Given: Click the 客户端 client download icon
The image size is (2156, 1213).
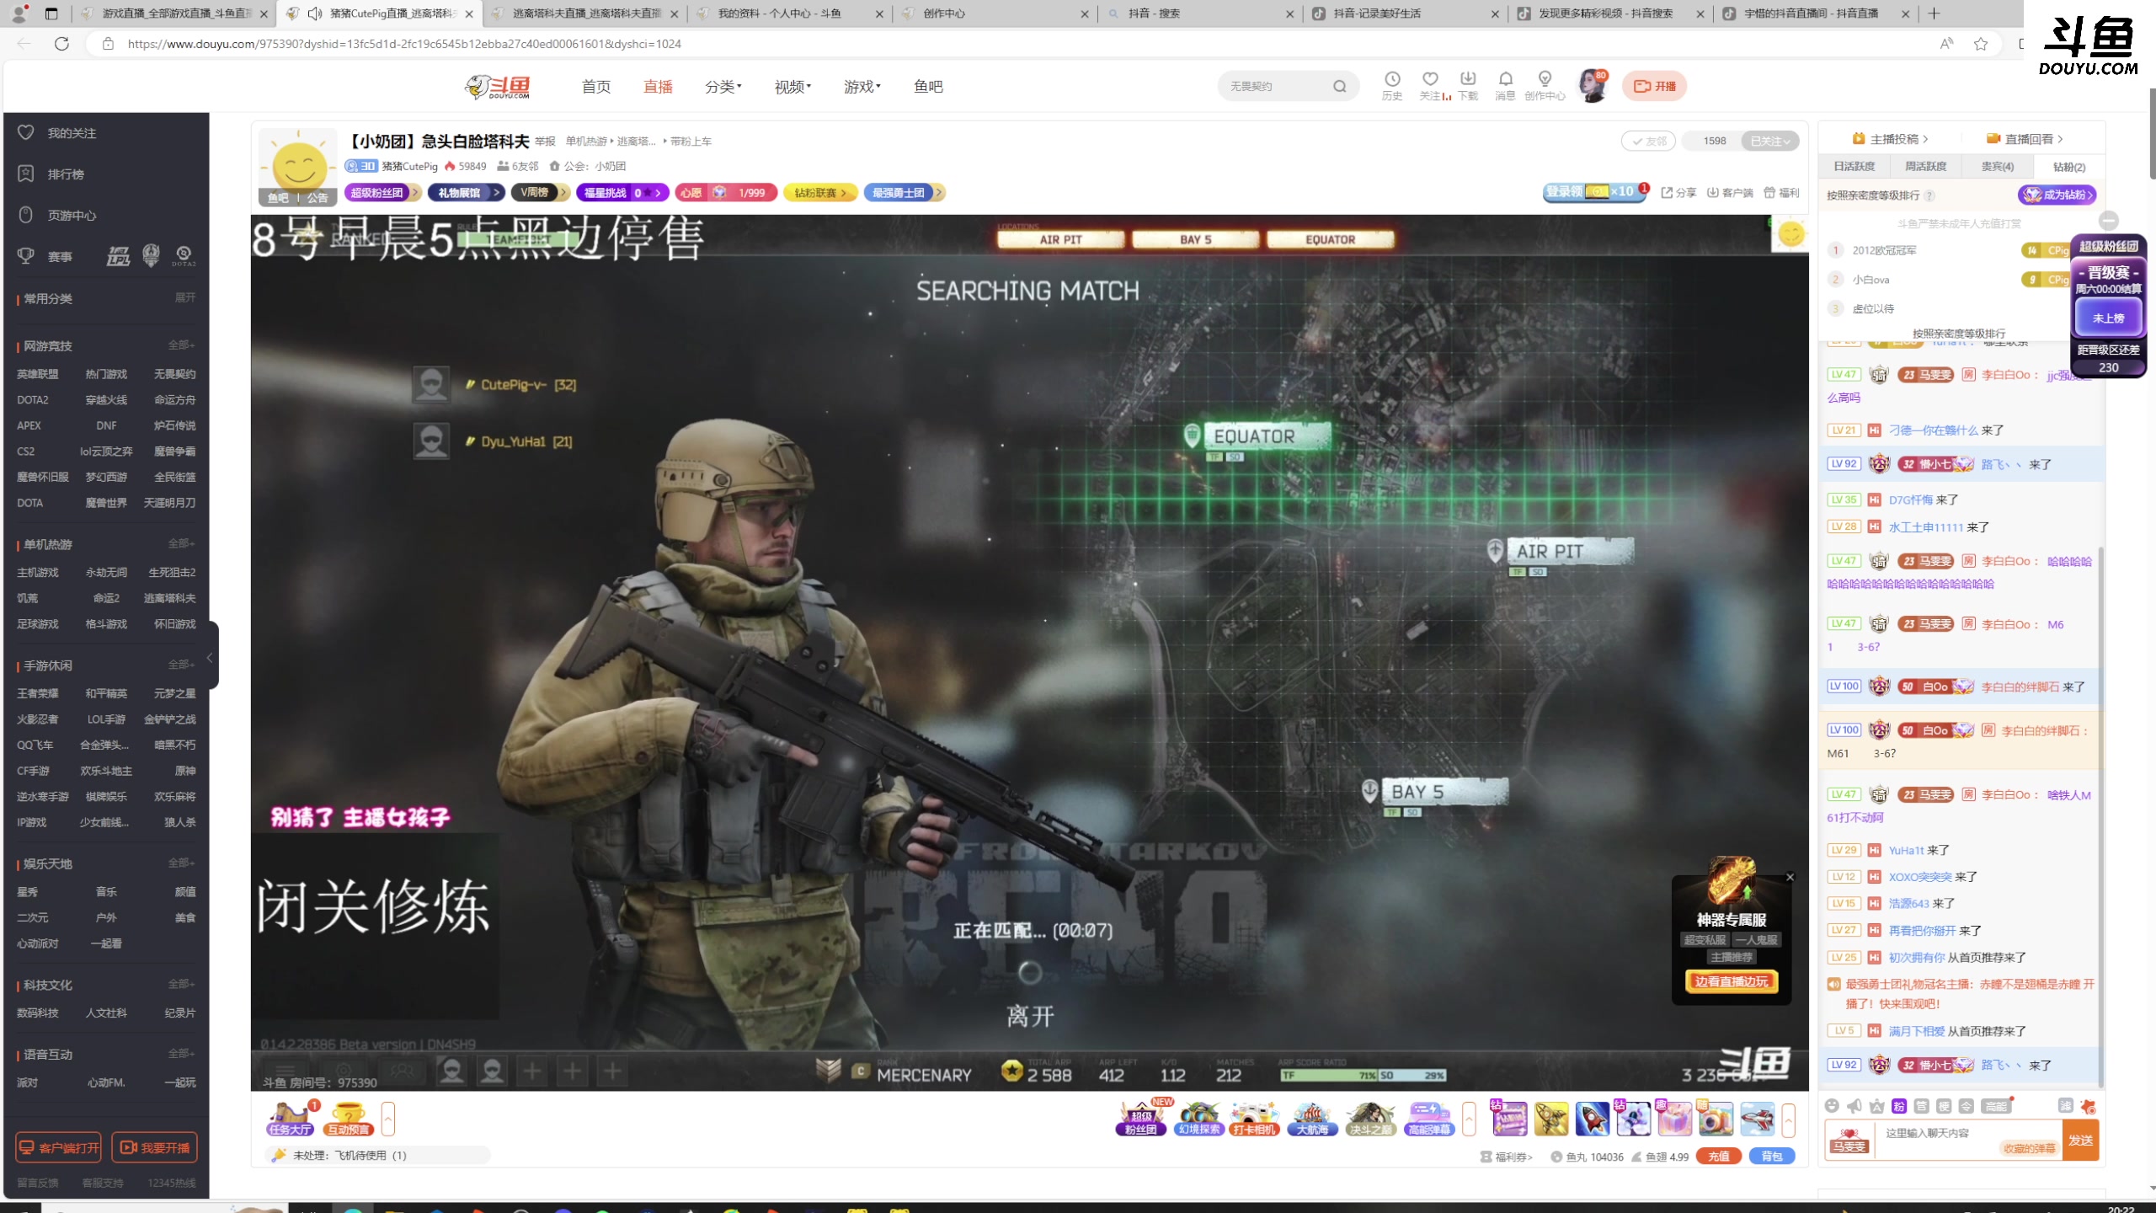Looking at the screenshot, I should [1729, 193].
